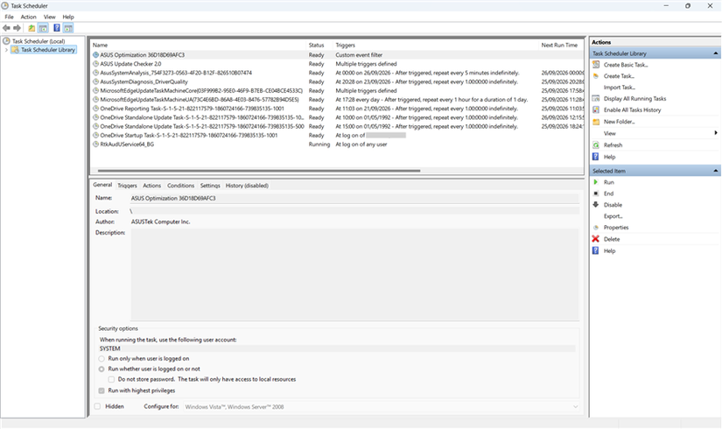This screenshot has height=429, width=722.
Task: Sort by the Status column header
Action: point(320,46)
